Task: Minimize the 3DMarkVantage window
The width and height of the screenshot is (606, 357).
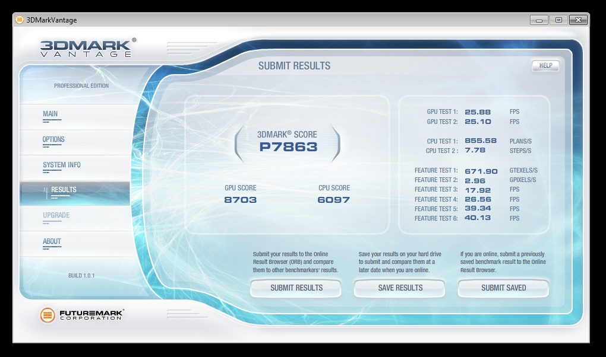Action: pyautogui.click(x=539, y=20)
